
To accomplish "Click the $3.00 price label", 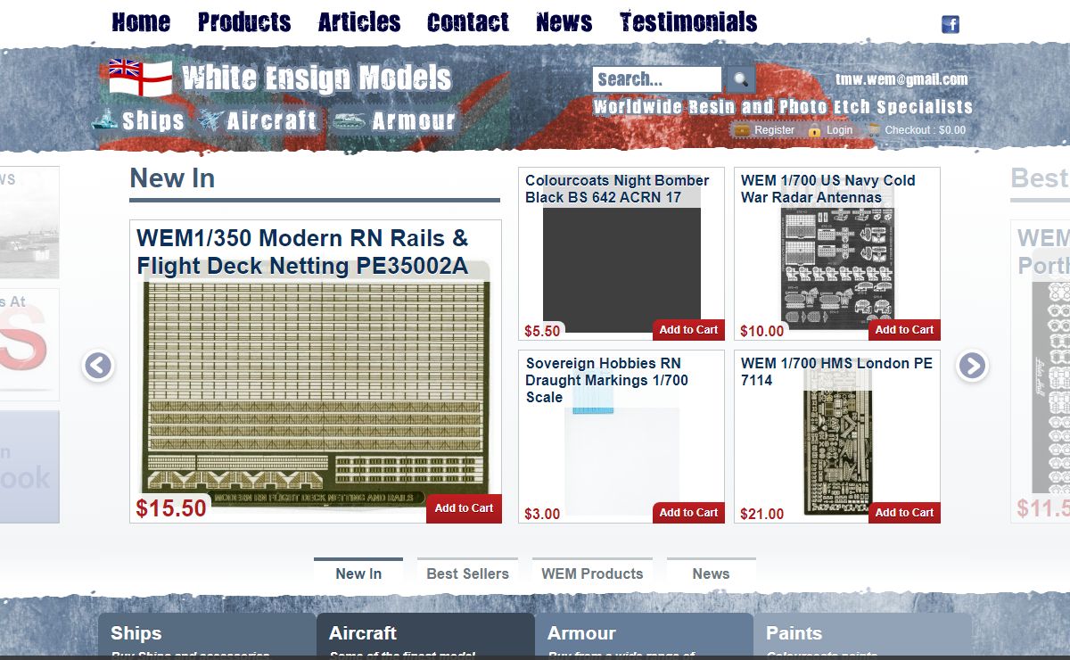I will [x=542, y=515].
